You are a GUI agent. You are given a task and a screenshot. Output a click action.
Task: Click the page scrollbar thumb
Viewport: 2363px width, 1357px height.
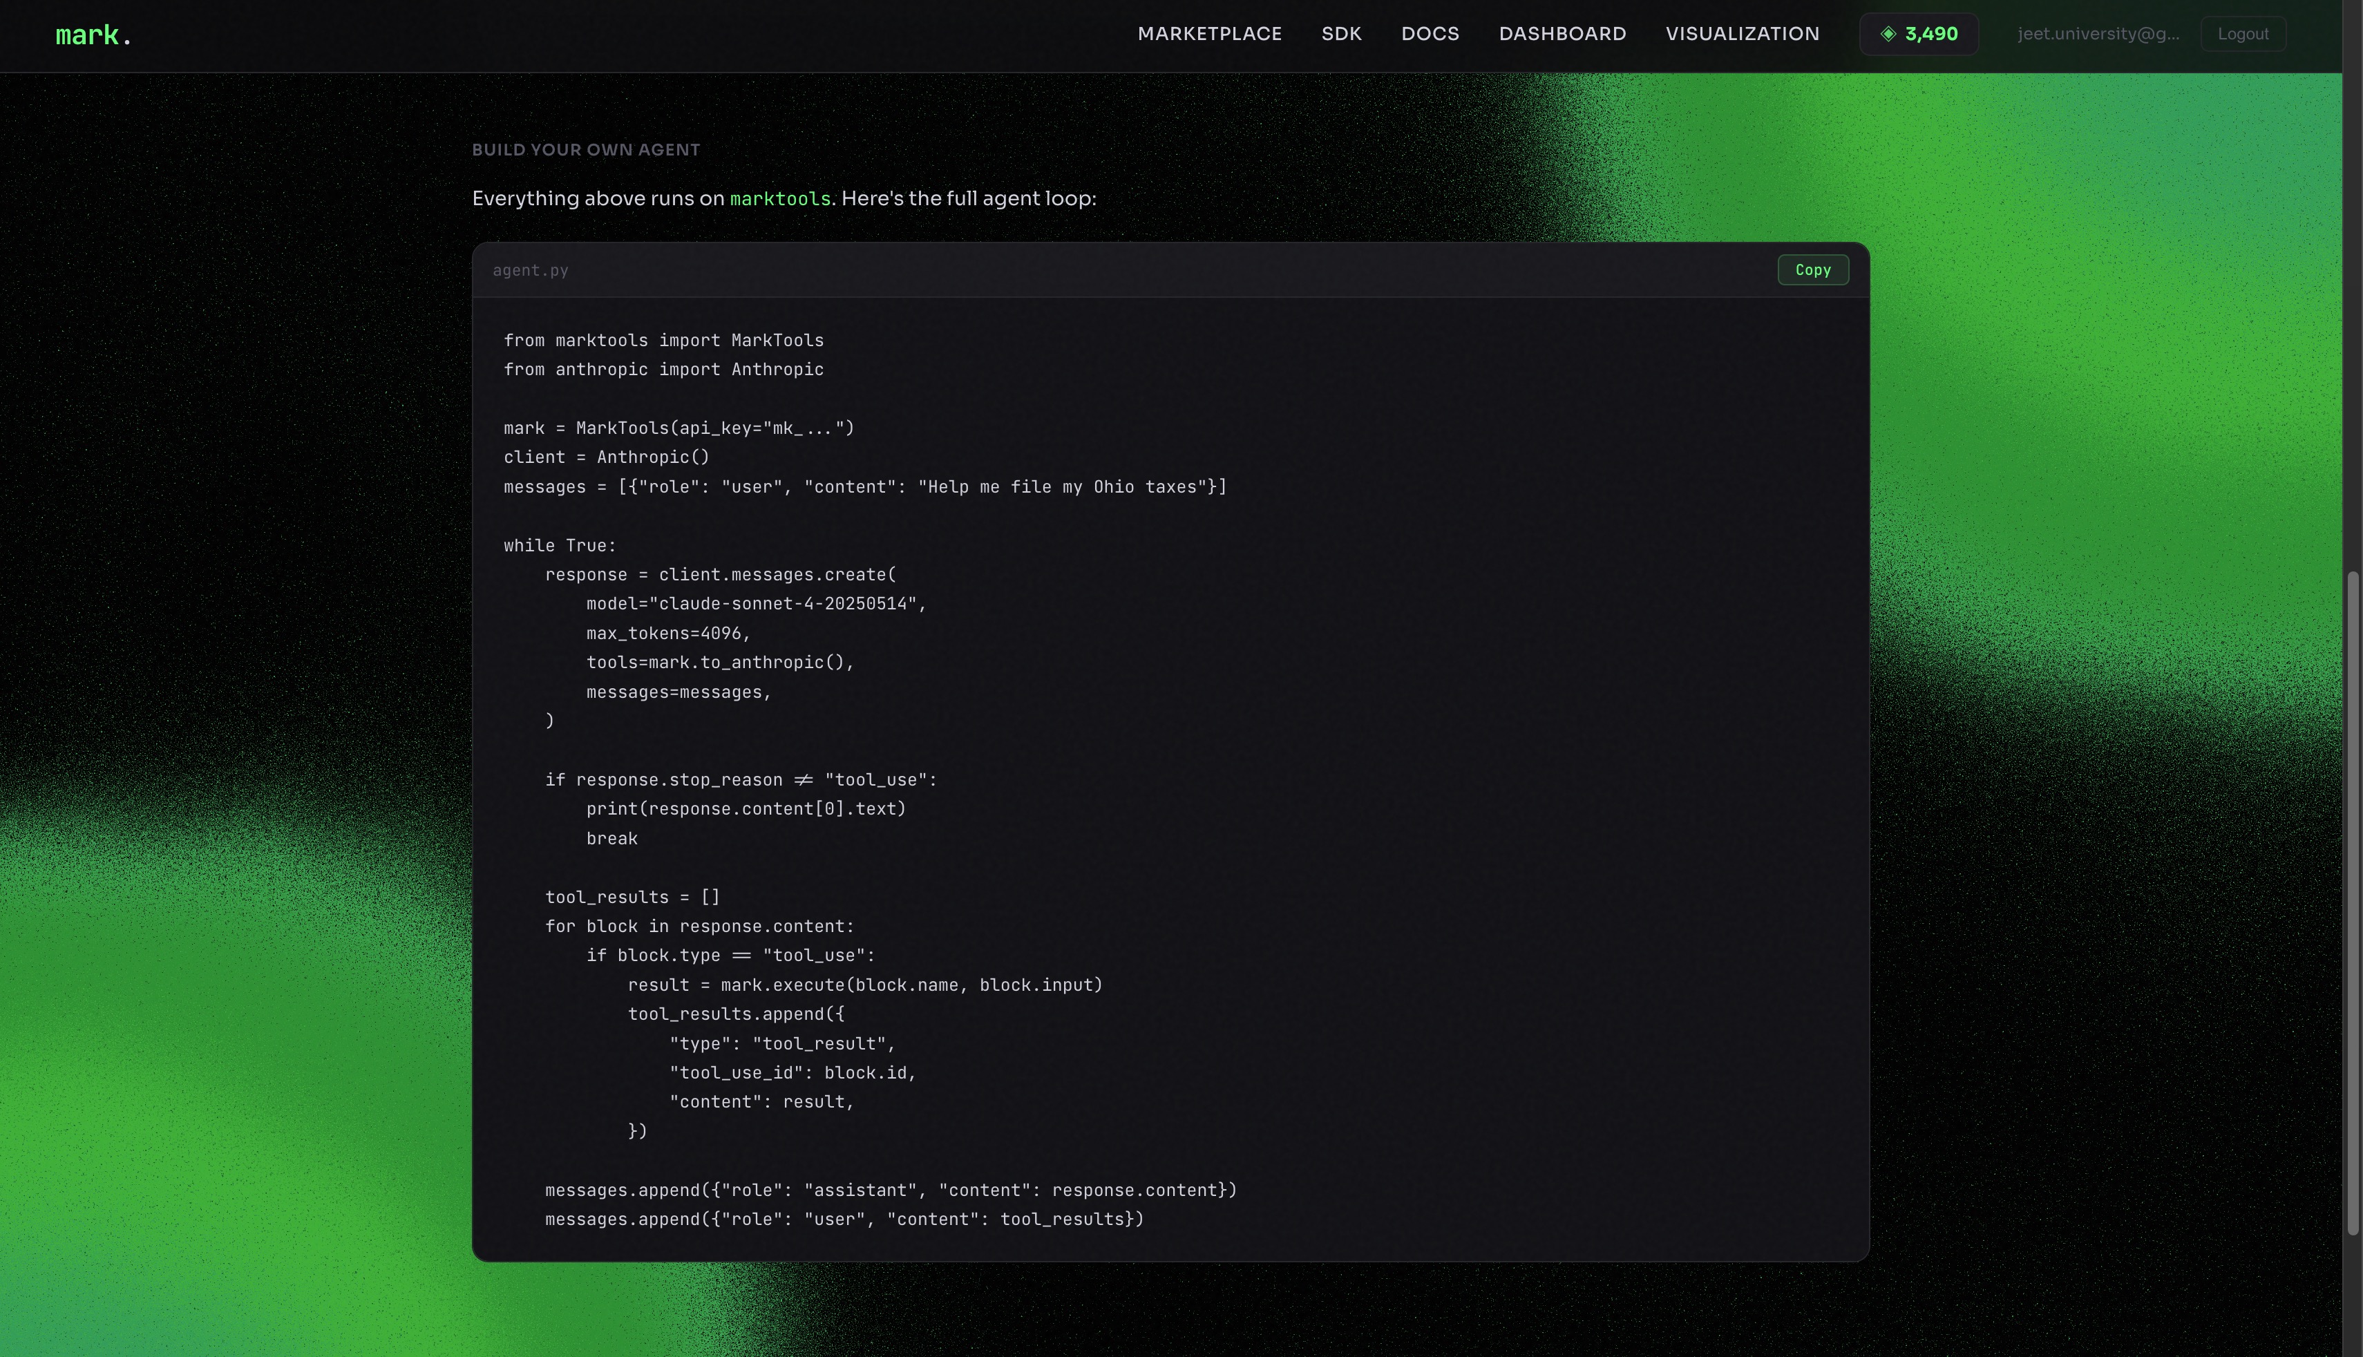pyautogui.click(x=2352, y=904)
